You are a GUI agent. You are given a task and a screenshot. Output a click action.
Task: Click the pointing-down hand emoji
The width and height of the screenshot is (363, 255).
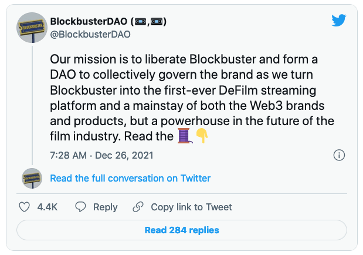pyautogui.click(x=202, y=136)
